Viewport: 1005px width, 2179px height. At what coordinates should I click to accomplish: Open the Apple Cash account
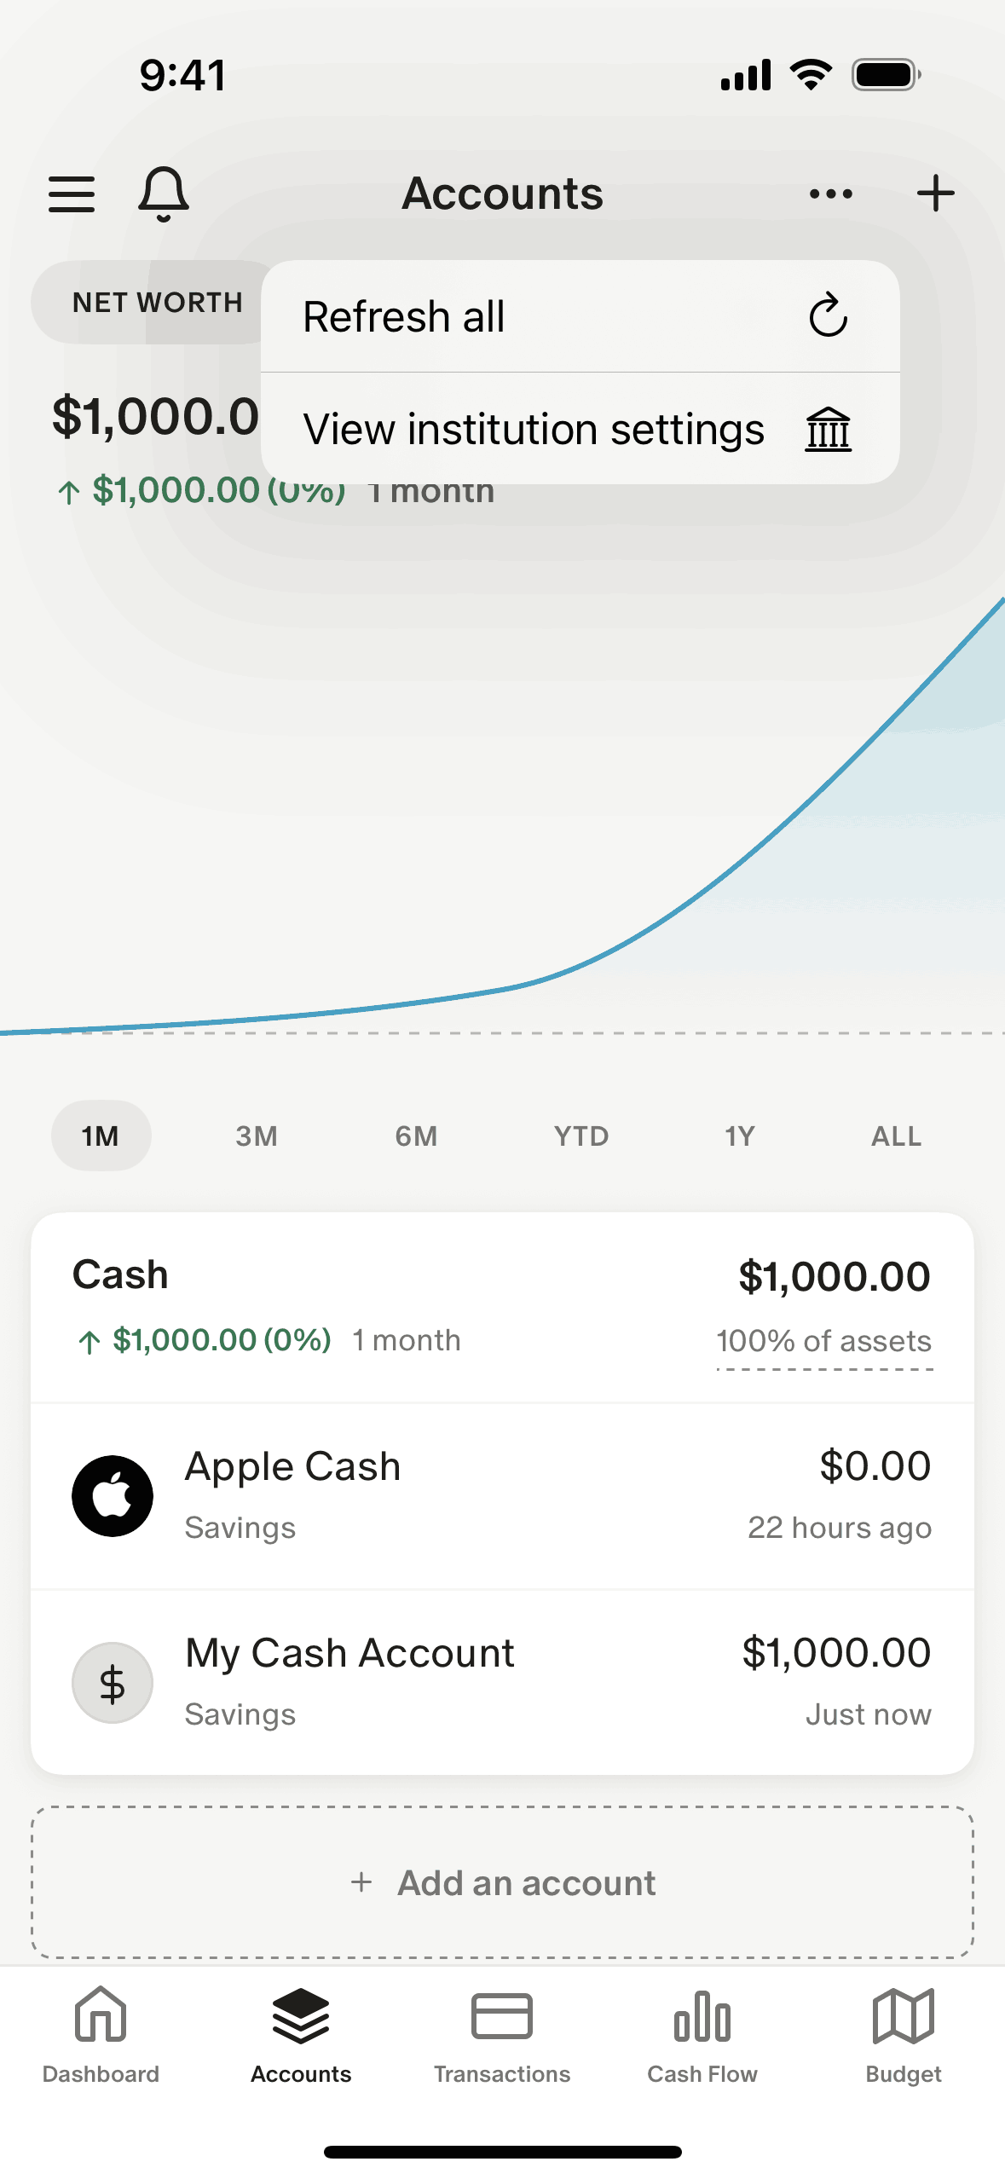click(x=502, y=1496)
